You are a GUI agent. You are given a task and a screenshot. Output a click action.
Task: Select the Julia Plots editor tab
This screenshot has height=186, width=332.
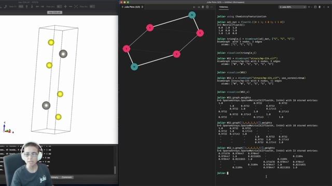(132, 7)
